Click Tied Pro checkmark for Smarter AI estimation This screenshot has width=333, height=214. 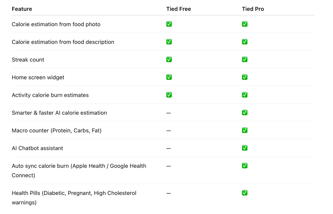click(x=245, y=113)
